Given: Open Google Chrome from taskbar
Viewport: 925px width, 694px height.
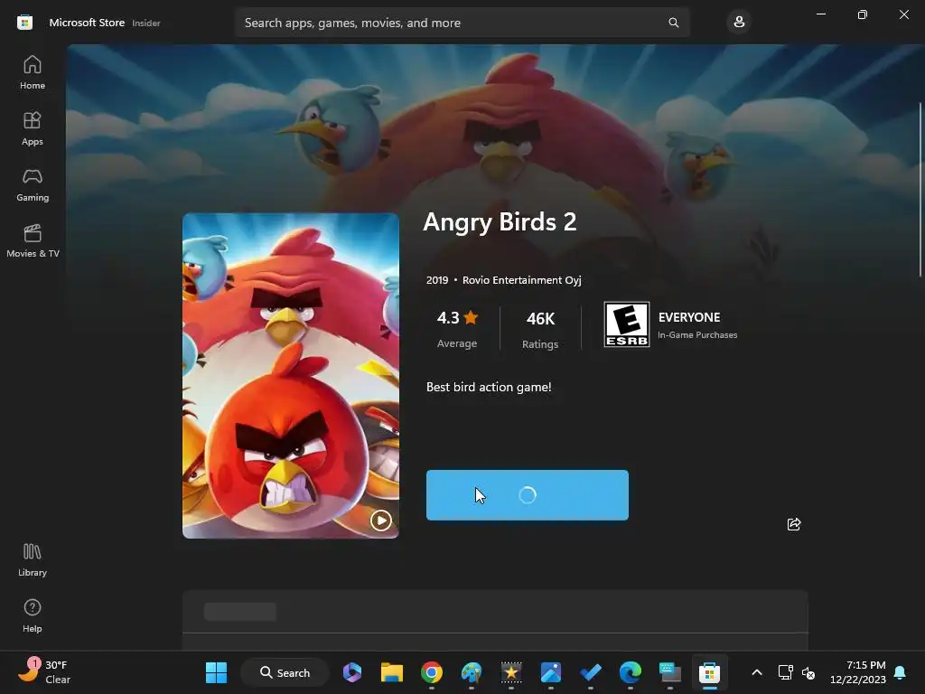Looking at the screenshot, I should click(x=432, y=672).
